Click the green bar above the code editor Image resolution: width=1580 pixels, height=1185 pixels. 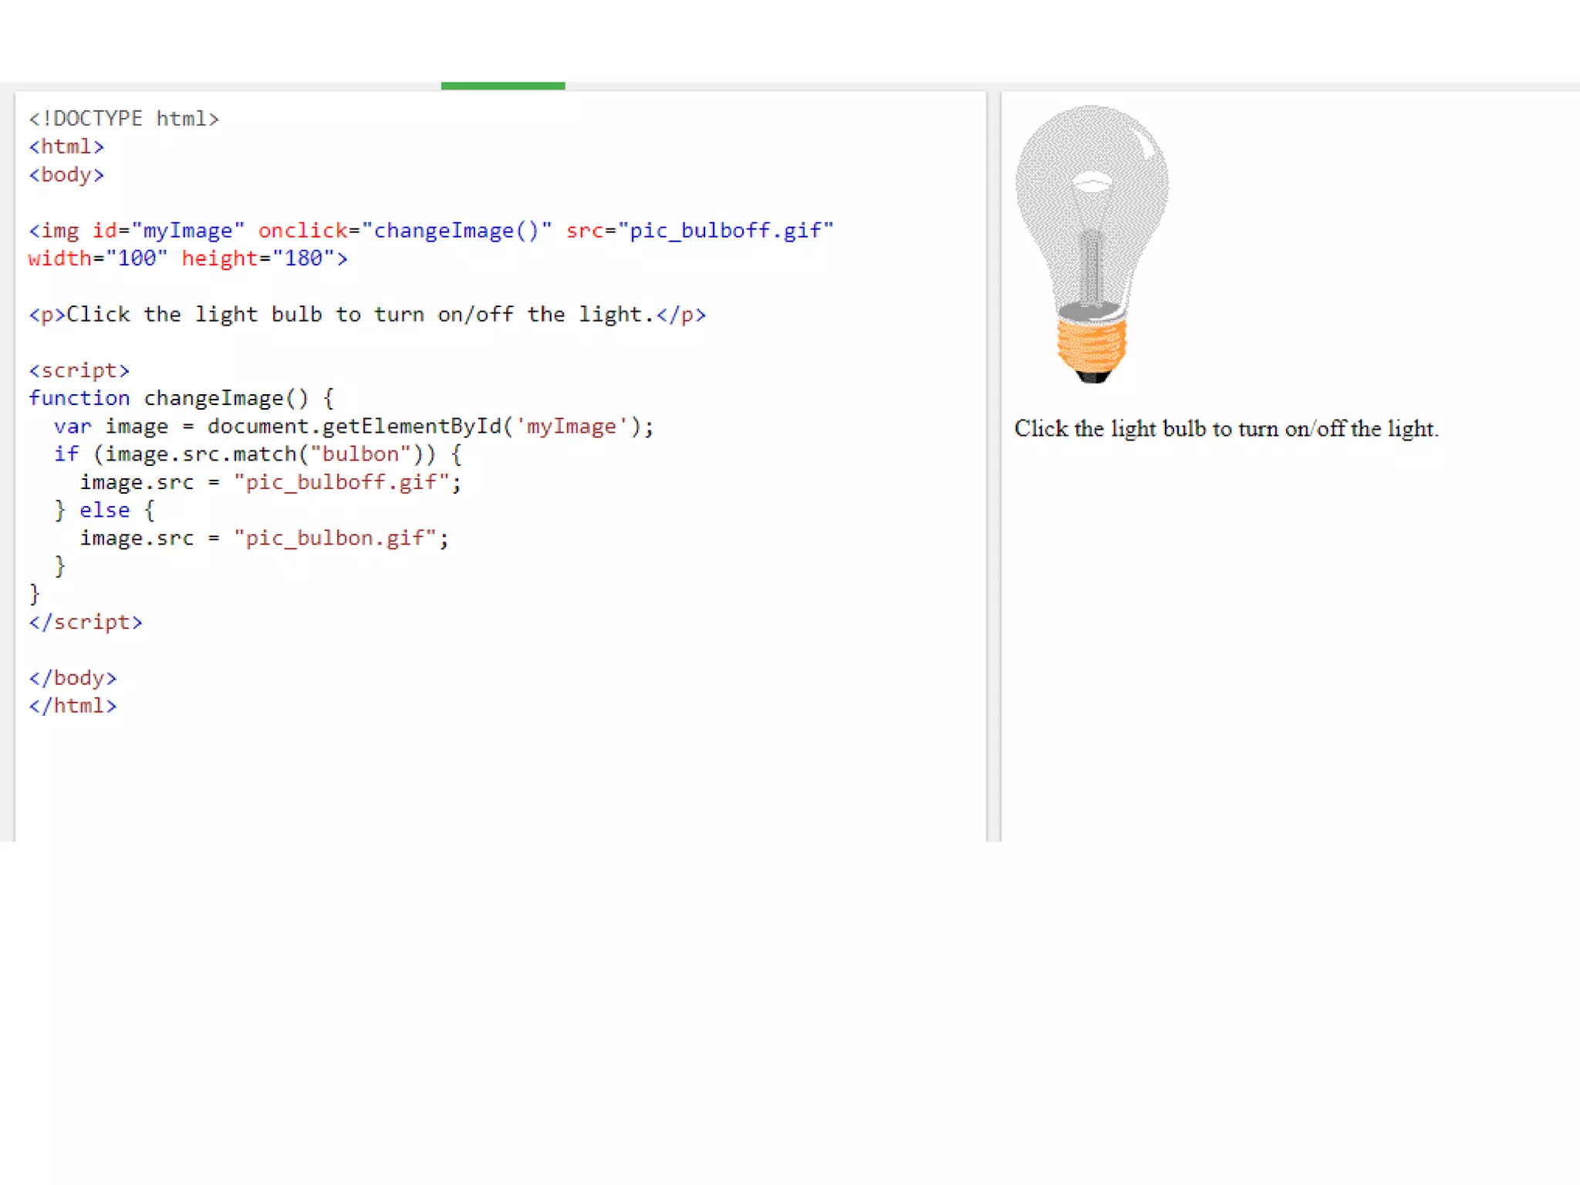click(x=502, y=86)
